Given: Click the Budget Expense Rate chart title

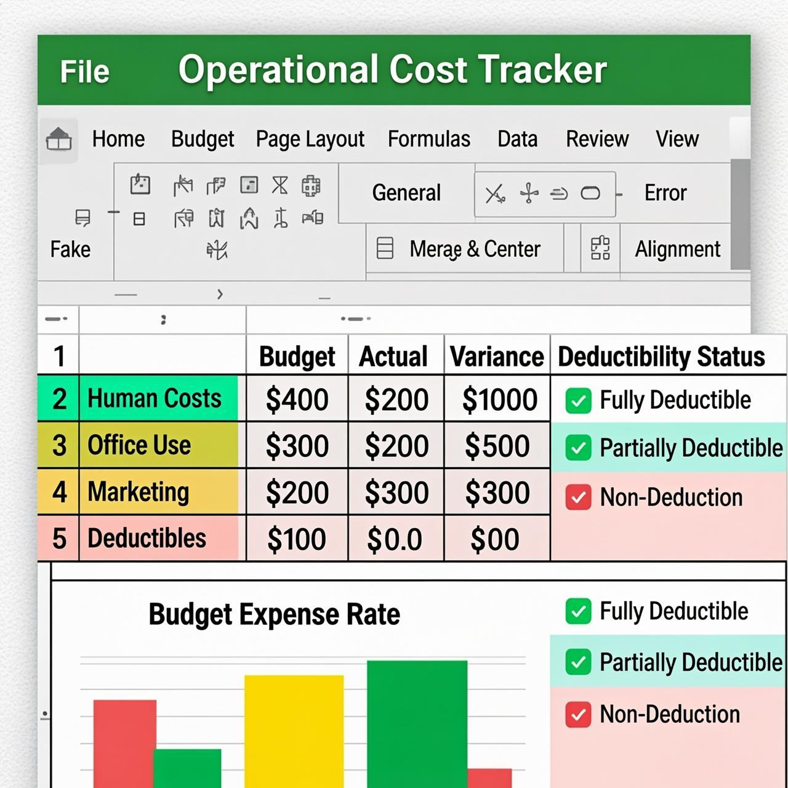Looking at the screenshot, I should (x=275, y=614).
